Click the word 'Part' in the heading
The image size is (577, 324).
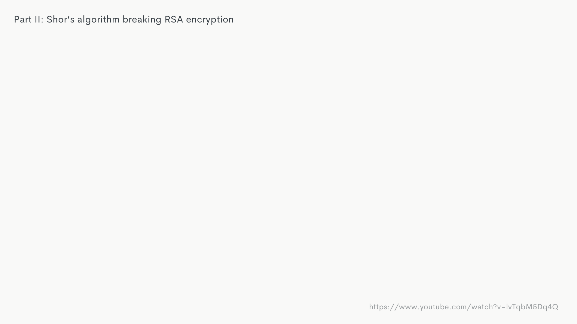[23, 19]
